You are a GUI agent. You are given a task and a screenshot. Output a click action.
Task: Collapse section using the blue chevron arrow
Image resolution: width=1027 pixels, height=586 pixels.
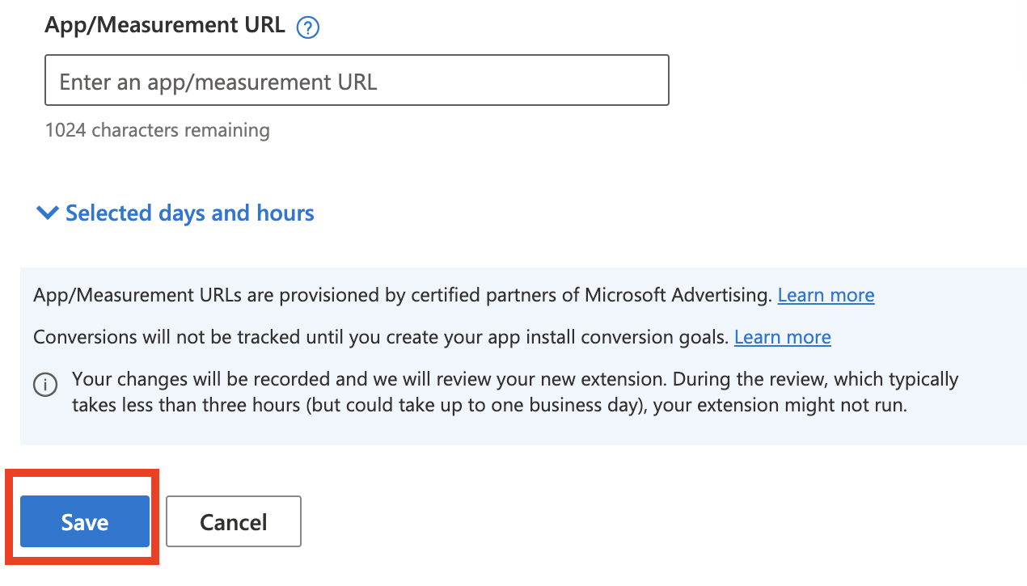click(x=48, y=213)
